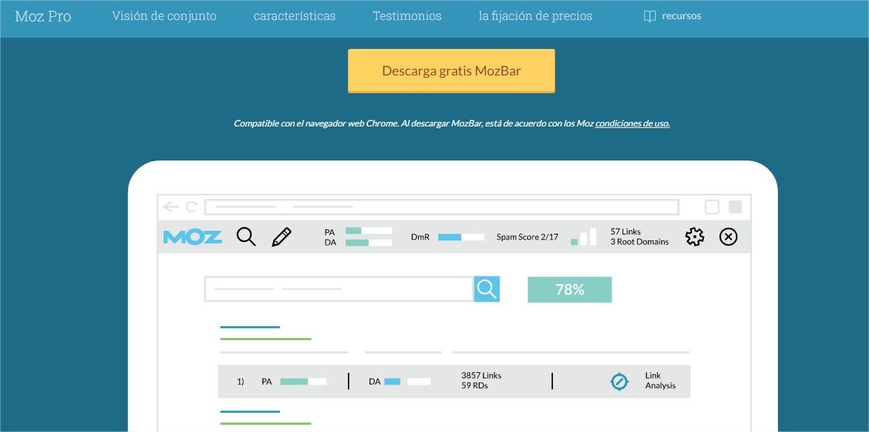Open the condiciones de uso link
Screen dimensions: 869x432
[632, 124]
